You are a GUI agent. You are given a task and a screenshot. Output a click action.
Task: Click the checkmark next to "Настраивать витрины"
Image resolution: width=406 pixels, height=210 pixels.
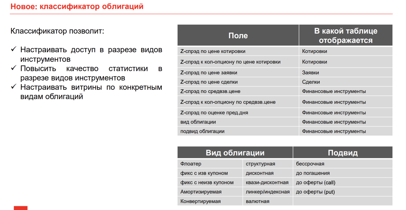coord(14,87)
